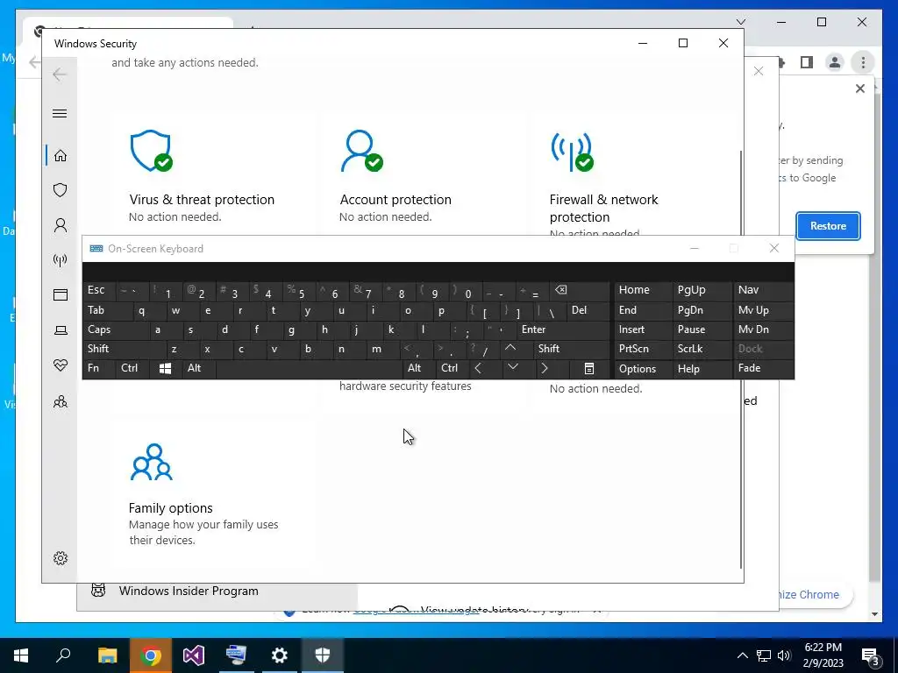Open taskbar Search
The height and width of the screenshot is (673, 898).
click(x=63, y=655)
